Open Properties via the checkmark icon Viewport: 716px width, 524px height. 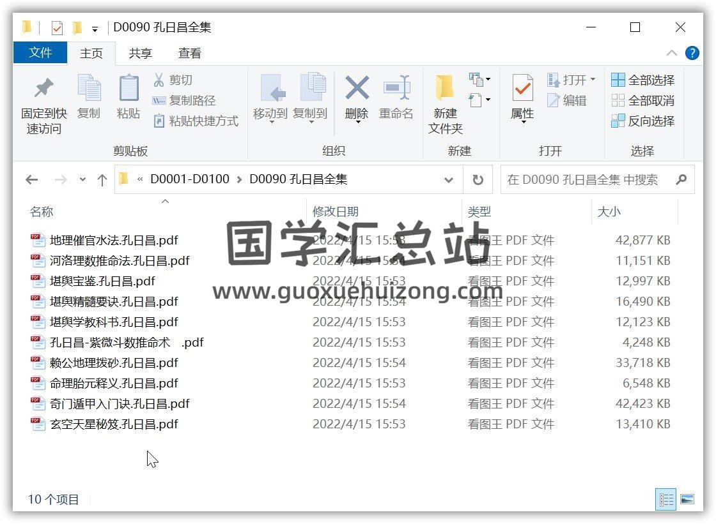point(522,89)
